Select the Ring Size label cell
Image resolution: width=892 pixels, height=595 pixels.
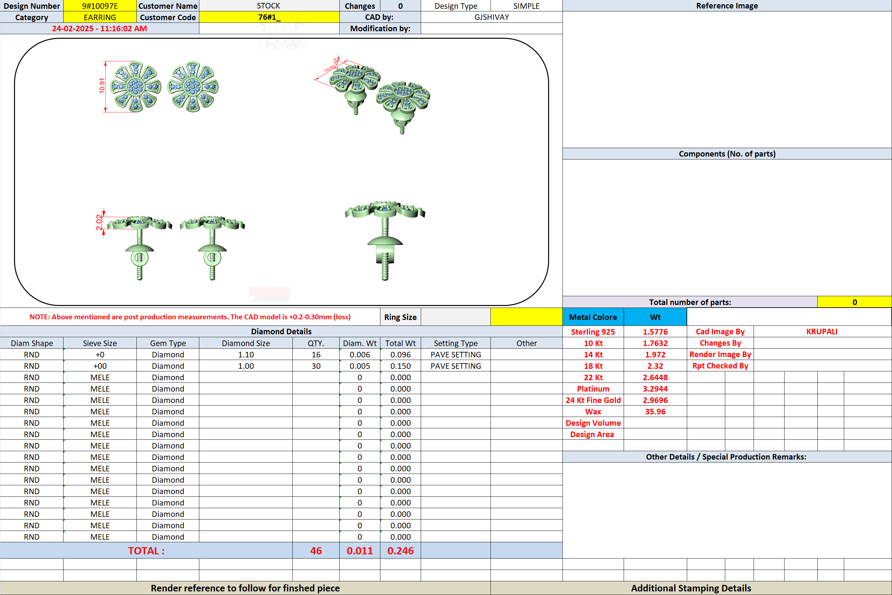tap(401, 317)
